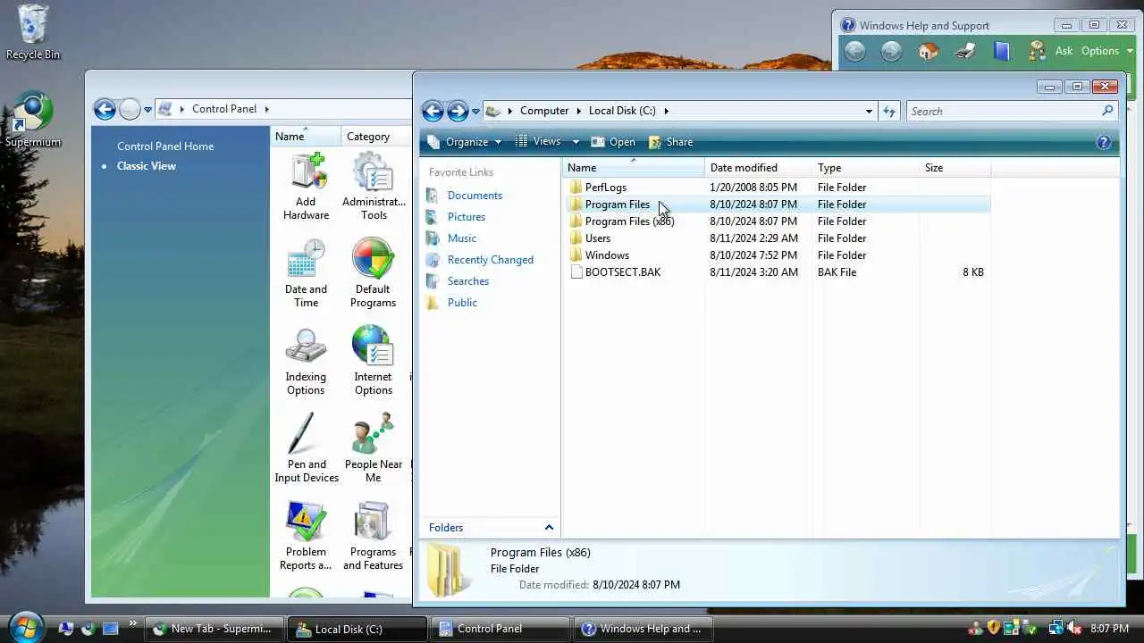Click Back arrow in Control Panel window
Image resolution: width=1144 pixels, height=643 pixels.
point(105,109)
